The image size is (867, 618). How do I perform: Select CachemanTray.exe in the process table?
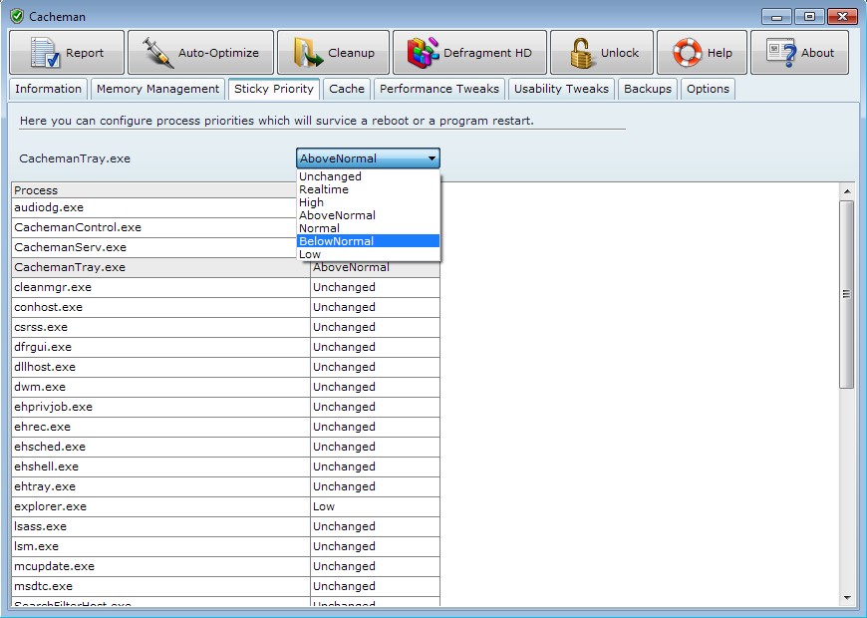(x=160, y=267)
